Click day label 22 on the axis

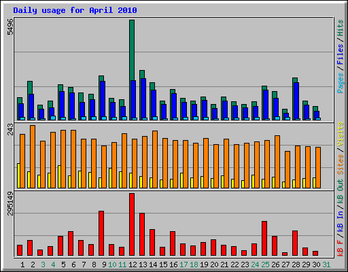pyautogui.click(x=234, y=265)
